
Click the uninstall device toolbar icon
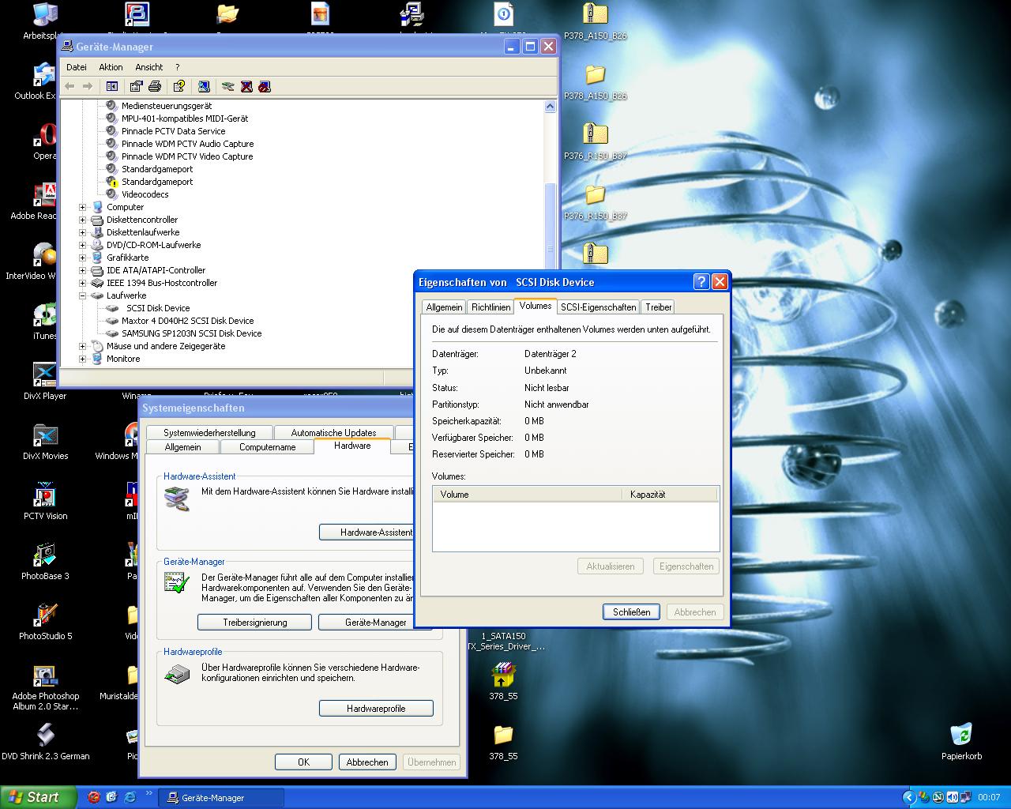click(246, 86)
